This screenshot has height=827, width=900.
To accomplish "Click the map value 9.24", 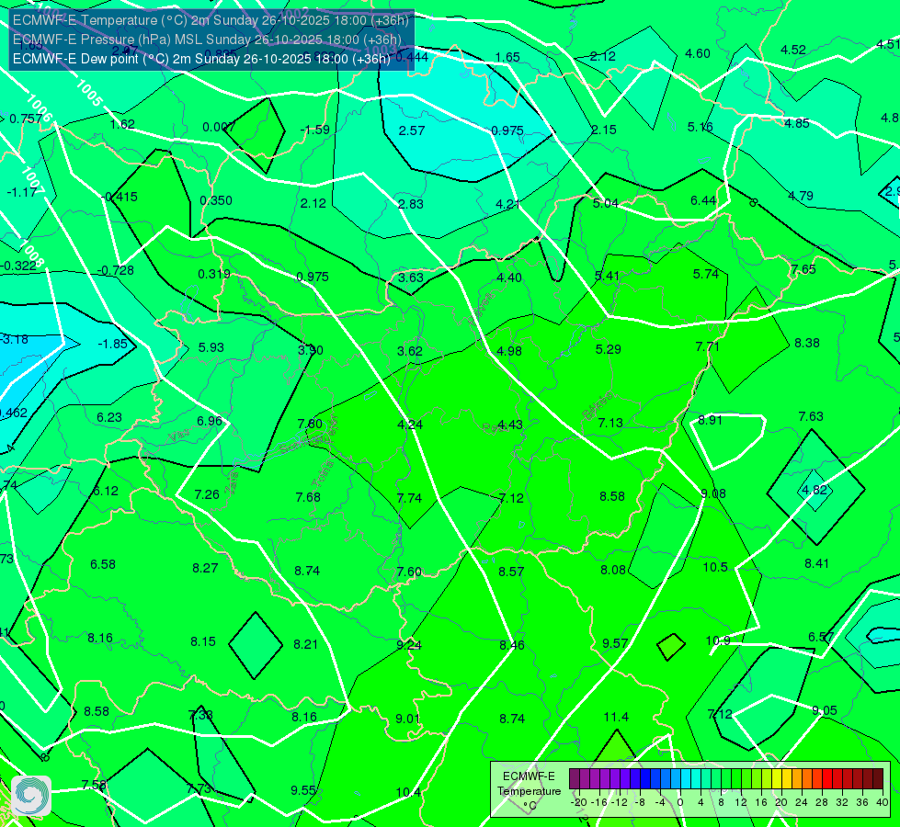I will 409,645.
